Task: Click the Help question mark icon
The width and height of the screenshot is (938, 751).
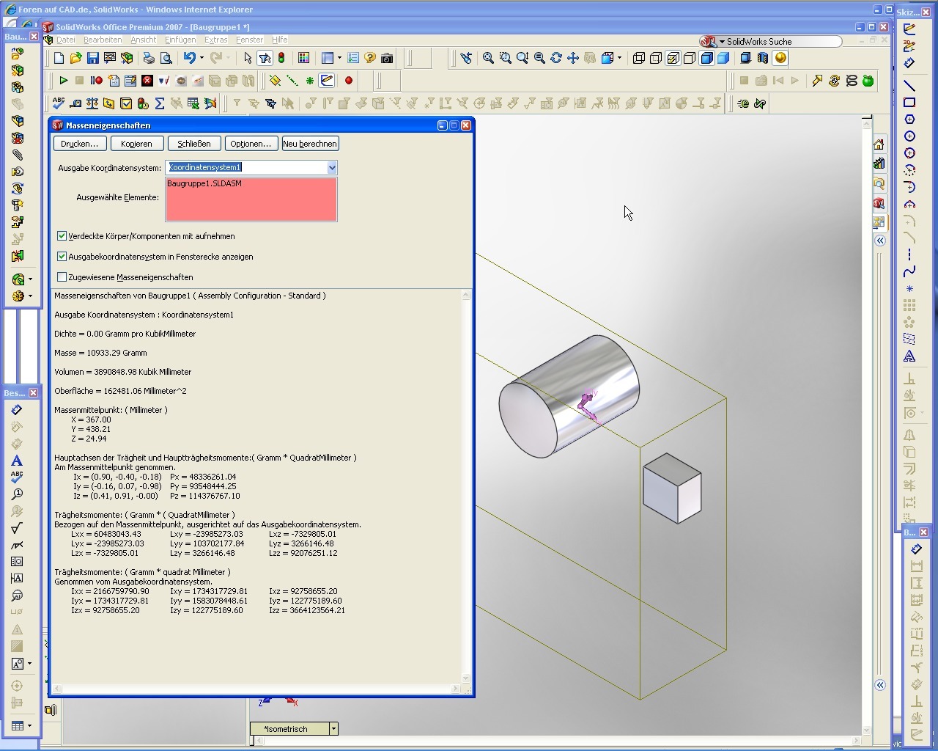Action: (x=370, y=58)
